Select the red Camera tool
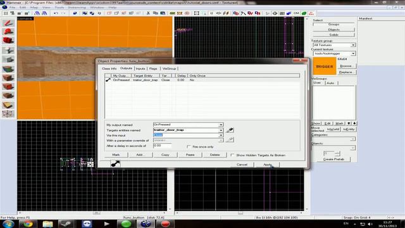 coord(8,41)
